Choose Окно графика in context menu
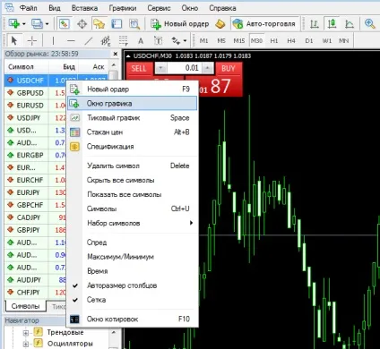The height and width of the screenshot is (349, 380). coord(133,104)
